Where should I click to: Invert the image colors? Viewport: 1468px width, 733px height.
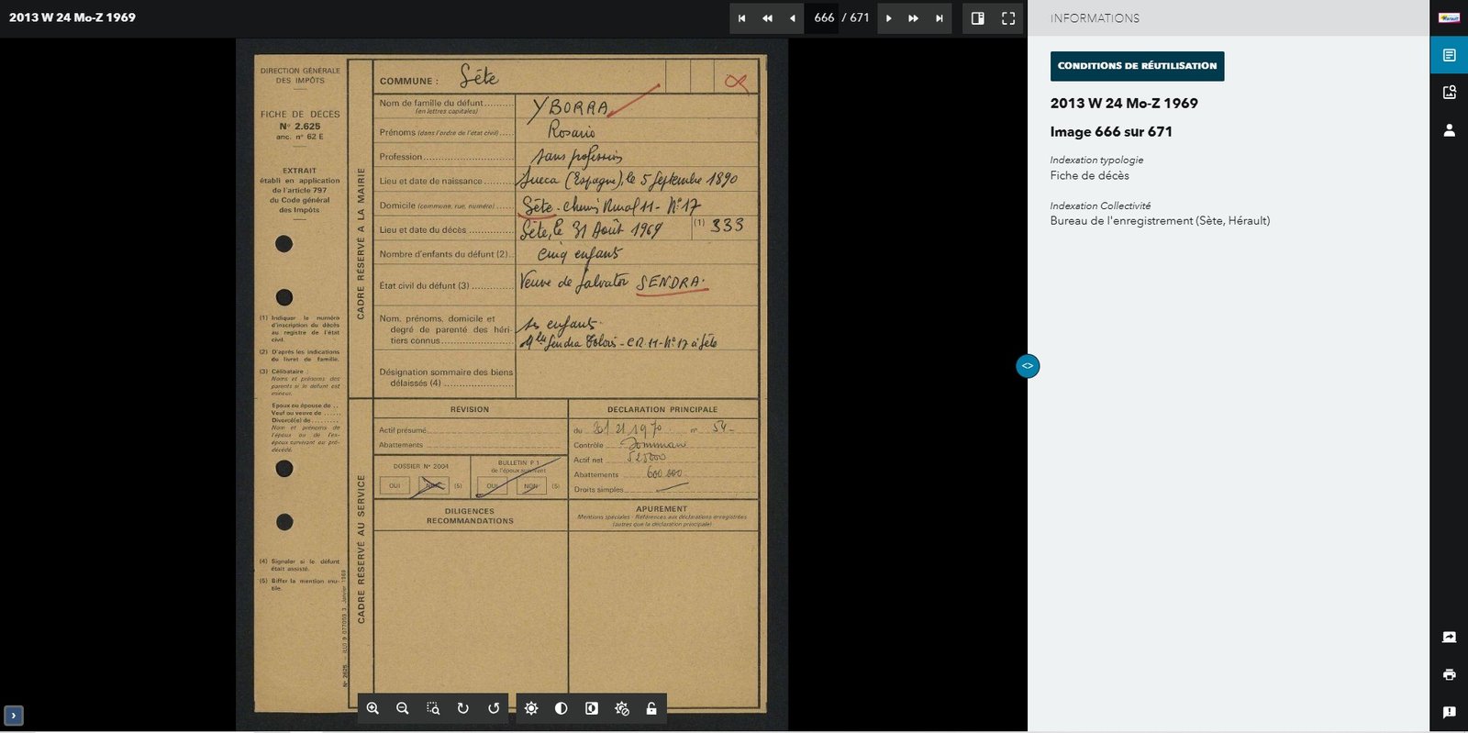592,708
